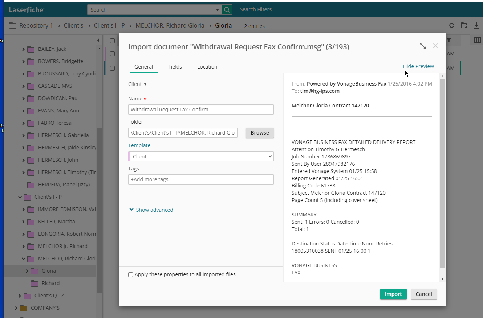
Task: Click the refresh icon in the toolbar
Action: (452, 25)
